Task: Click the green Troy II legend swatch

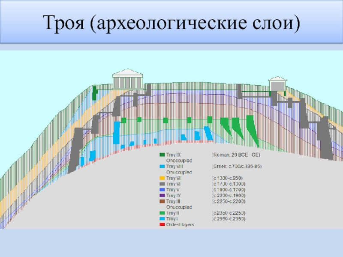Action: pyautogui.click(x=162, y=213)
